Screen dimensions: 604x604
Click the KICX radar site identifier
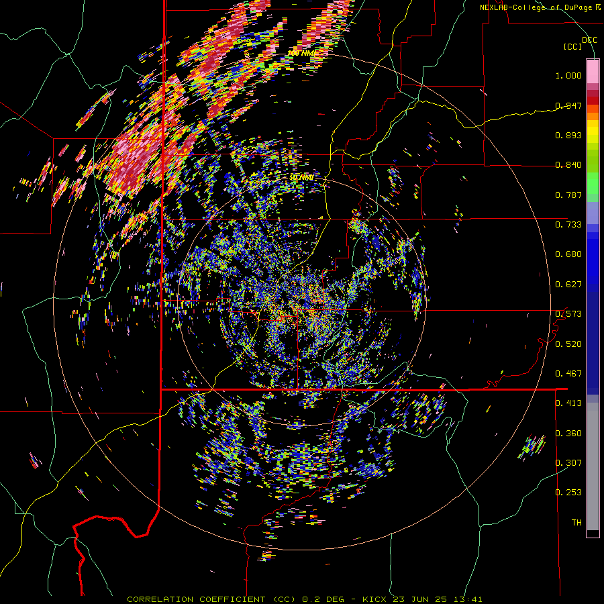coord(375,599)
